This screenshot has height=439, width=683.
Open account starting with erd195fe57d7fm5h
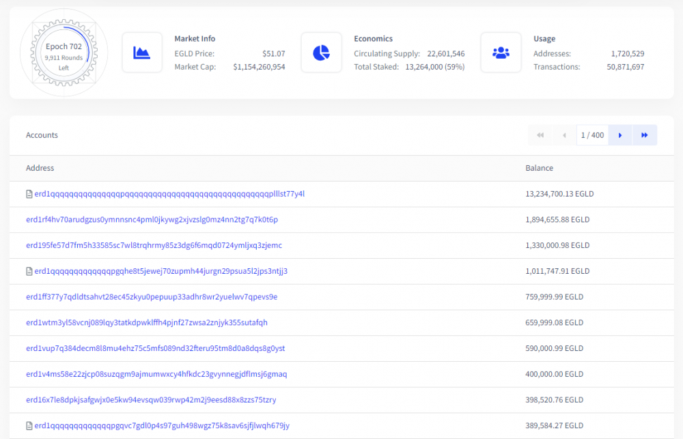click(154, 245)
